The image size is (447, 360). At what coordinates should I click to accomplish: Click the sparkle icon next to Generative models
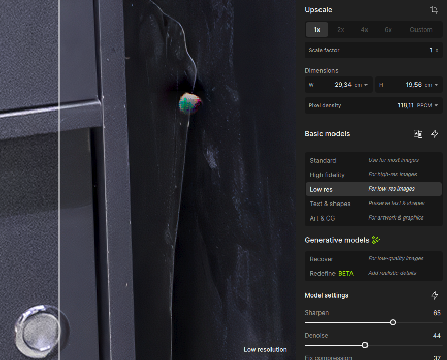(x=376, y=240)
